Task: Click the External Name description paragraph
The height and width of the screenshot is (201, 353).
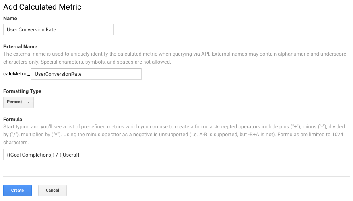Action: (175, 58)
